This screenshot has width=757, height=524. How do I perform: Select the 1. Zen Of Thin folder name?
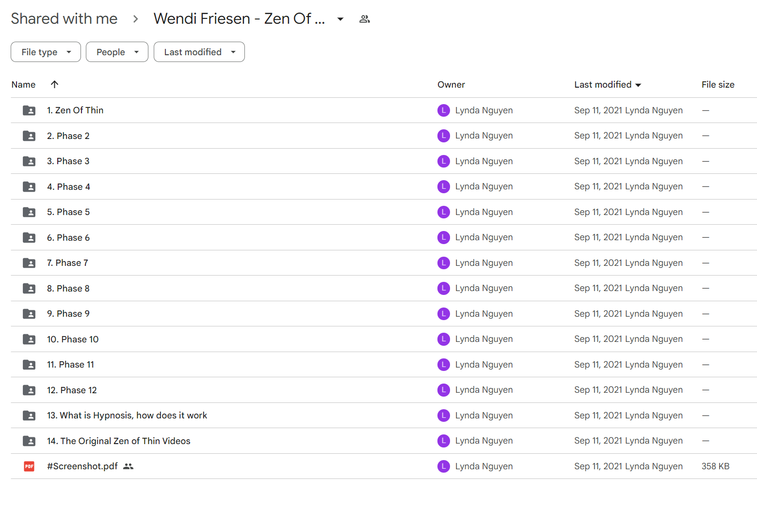pos(75,110)
